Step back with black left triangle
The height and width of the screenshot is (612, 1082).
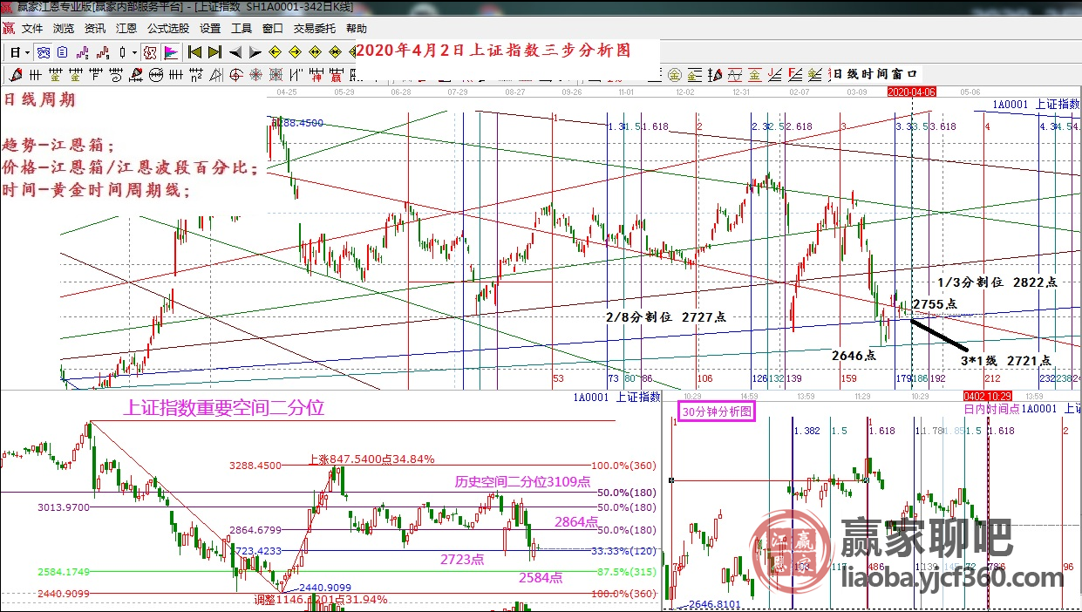click(236, 52)
